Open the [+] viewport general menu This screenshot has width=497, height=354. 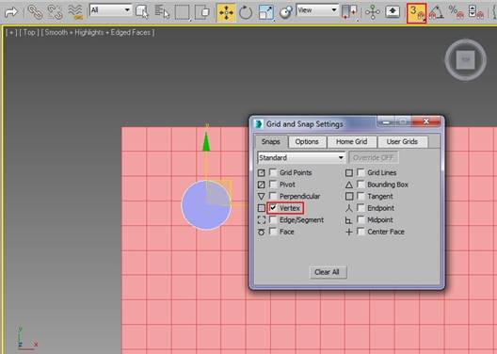point(11,32)
